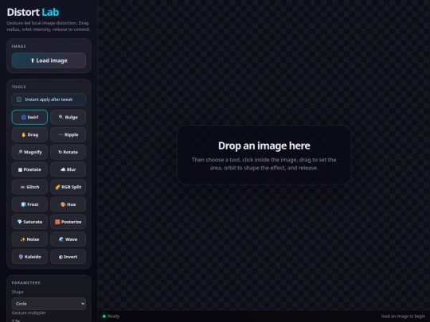430x322 pixels.
Task: Activate the Ripple tool
Action: pyautogui.click(x=68, y=134)
